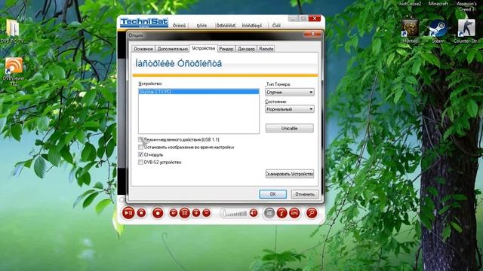Click the TechniSat logo
Screen dimensions: 483x271
tap(144, 23)
